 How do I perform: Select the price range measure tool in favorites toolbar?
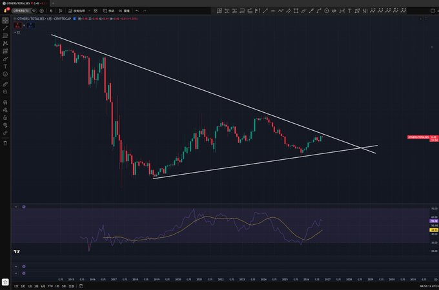342,10
